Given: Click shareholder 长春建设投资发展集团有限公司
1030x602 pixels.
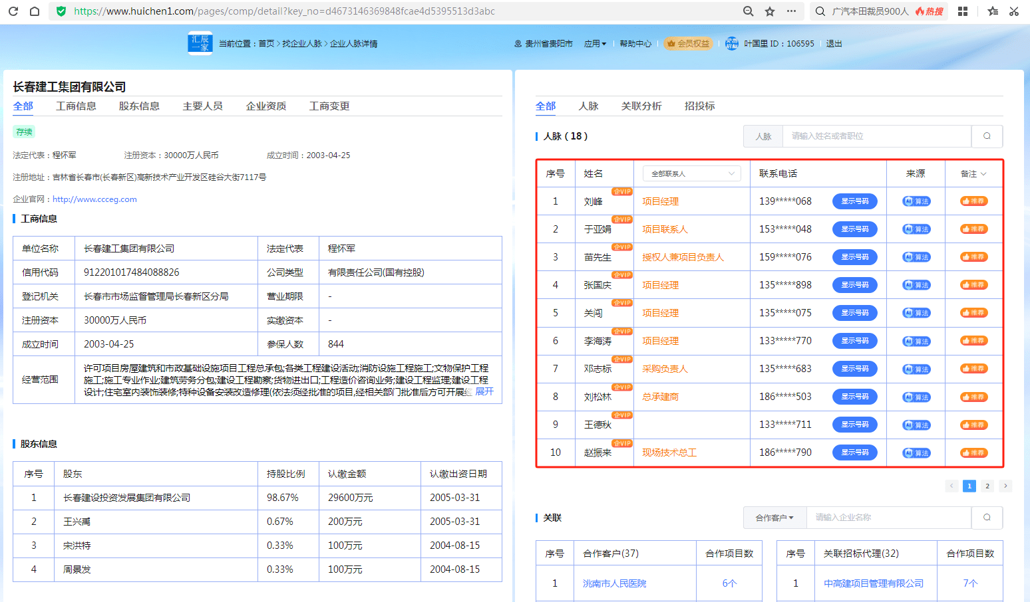Looking at the screenshot, I should point(127,498).
